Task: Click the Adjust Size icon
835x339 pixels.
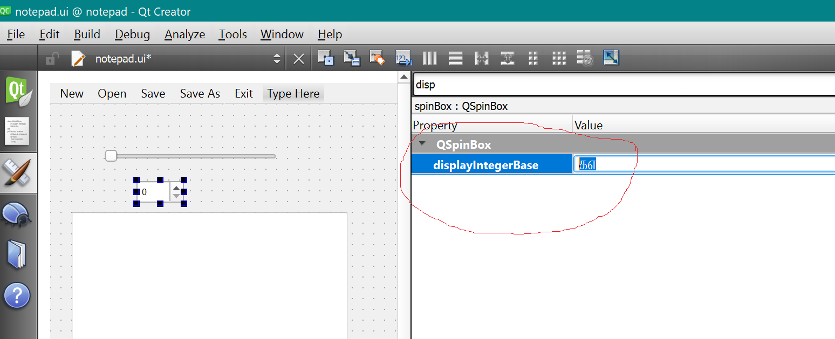Action: coord(611,58)
